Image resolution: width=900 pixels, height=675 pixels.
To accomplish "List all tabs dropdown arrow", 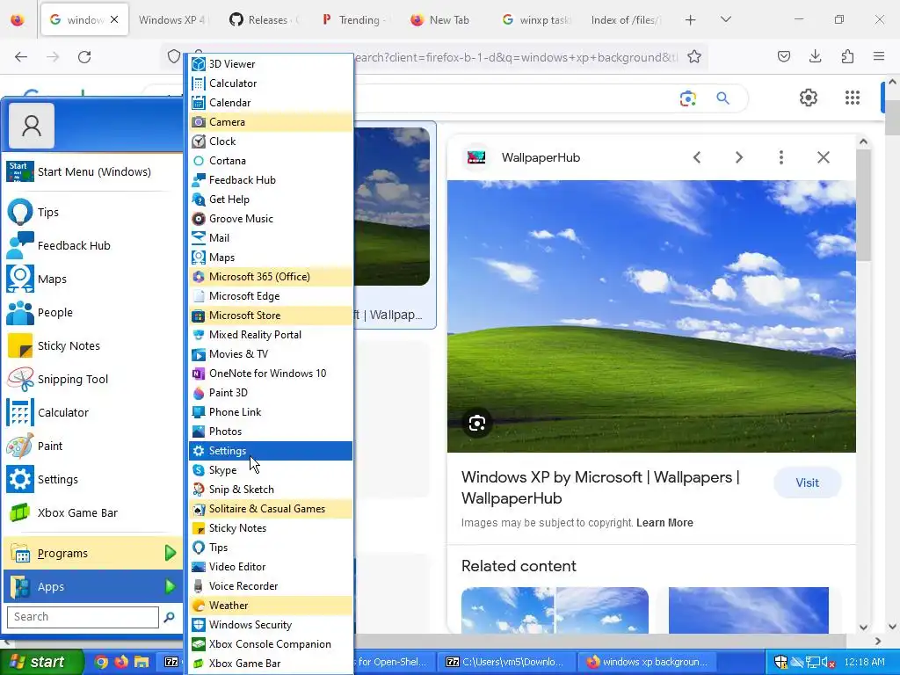I will tap(725, 19).
